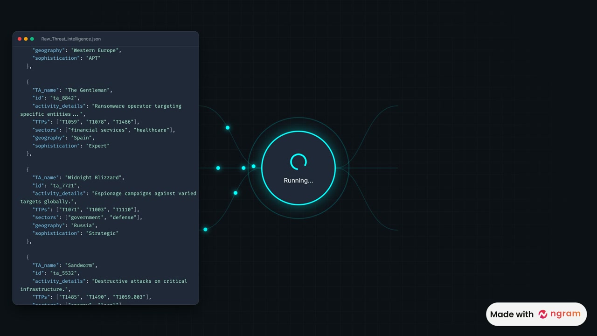Minimize the JSON window using the yellow dot
Image resolution: width=597 pixels, height=336 pixels.
[x=26, y=39]
